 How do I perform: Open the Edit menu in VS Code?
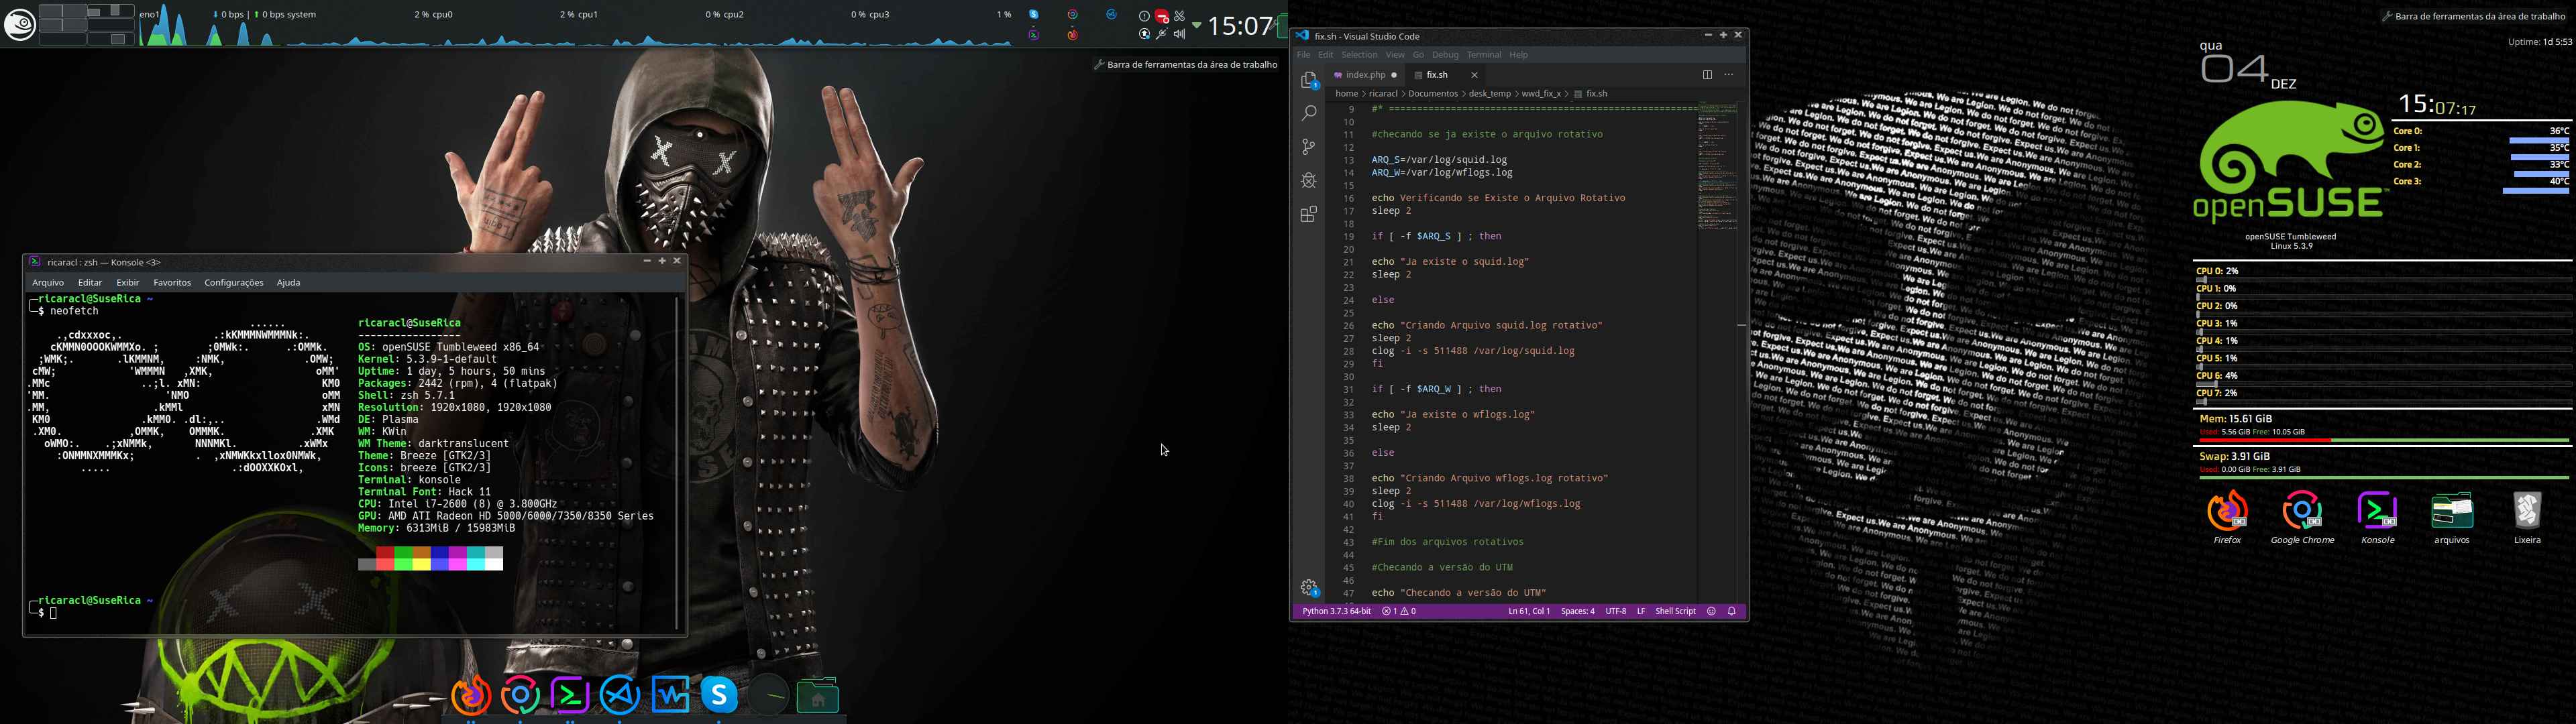[x=1325, y=55]
